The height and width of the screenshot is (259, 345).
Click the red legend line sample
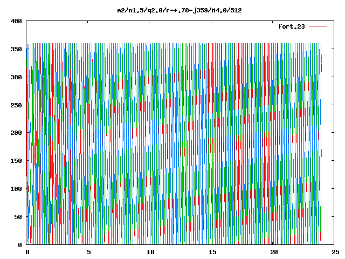[x=318, y=26]
